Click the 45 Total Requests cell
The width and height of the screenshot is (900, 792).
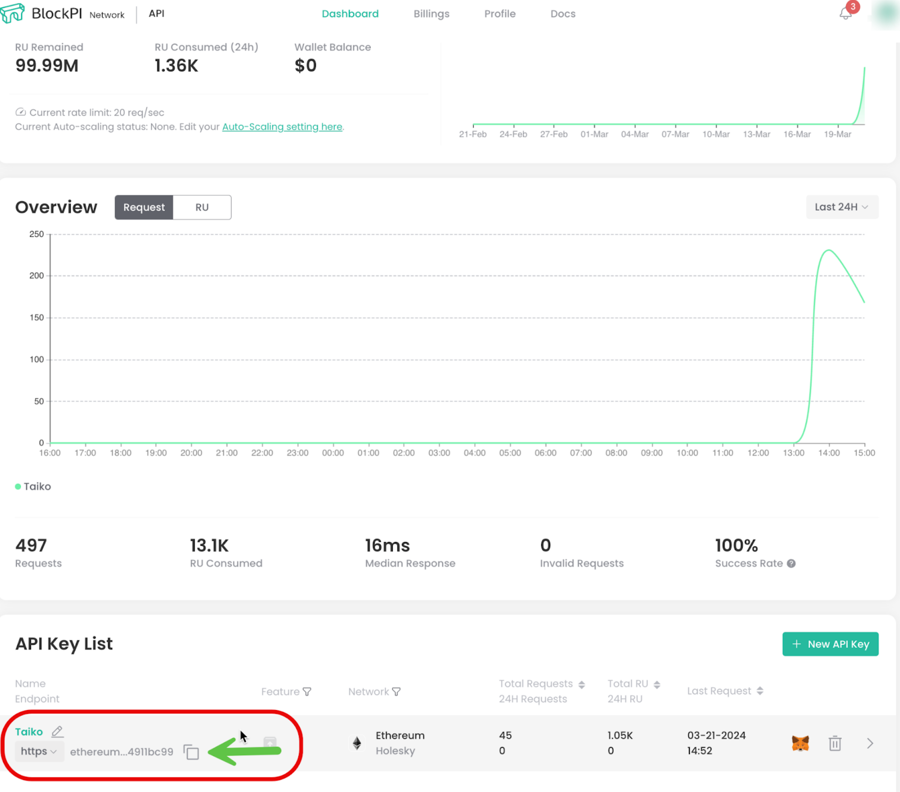point(505,735)
